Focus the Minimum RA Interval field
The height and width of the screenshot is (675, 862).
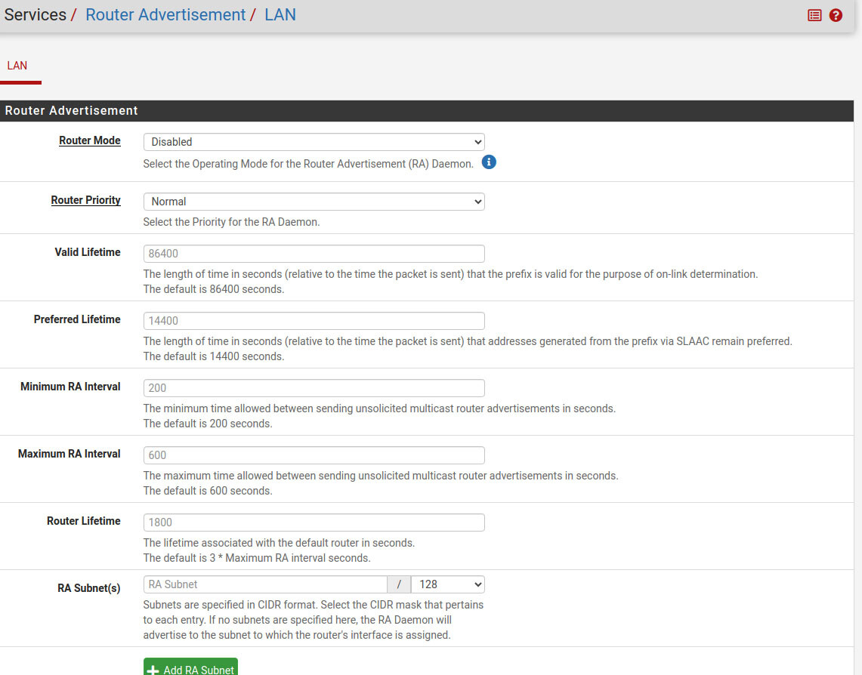coord(314,388)
